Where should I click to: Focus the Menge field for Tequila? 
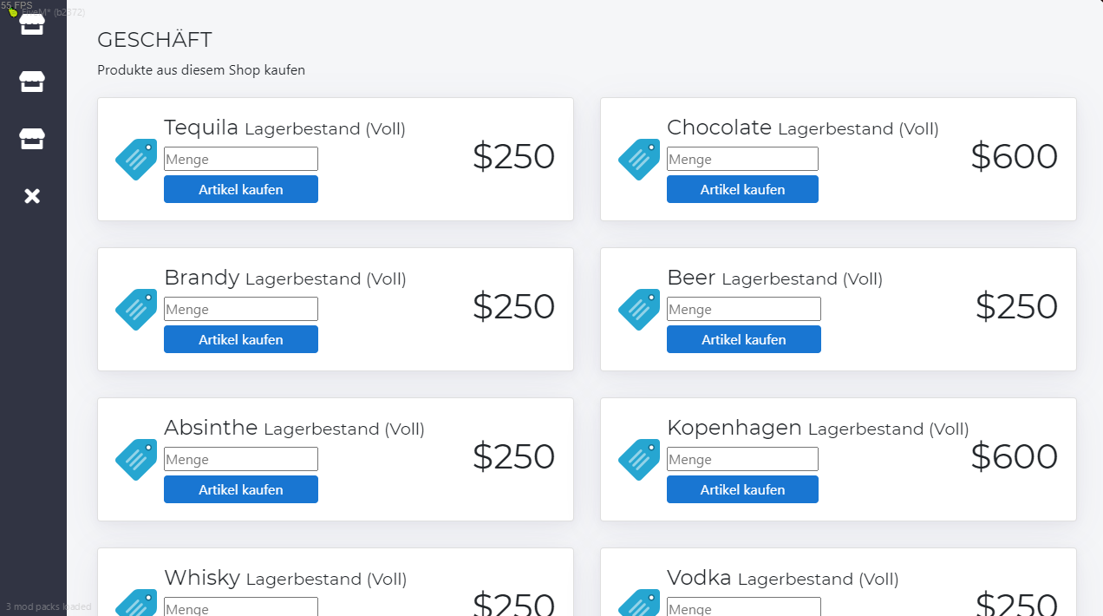point(241,159)
